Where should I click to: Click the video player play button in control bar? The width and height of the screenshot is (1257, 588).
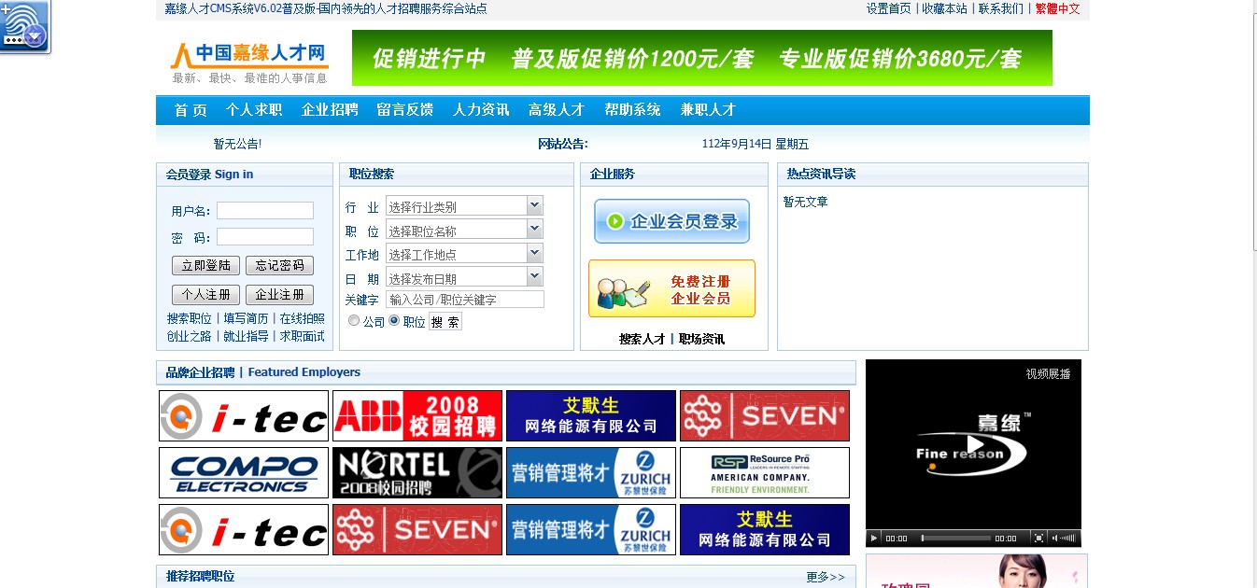(874, 539)
